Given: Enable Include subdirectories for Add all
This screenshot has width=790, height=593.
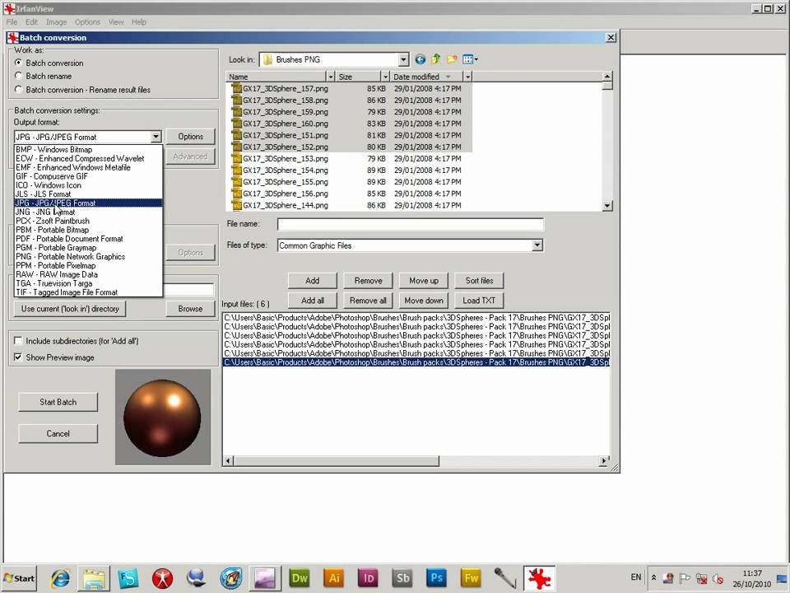Looking at the screenshot, I should [x=17, y=340].
